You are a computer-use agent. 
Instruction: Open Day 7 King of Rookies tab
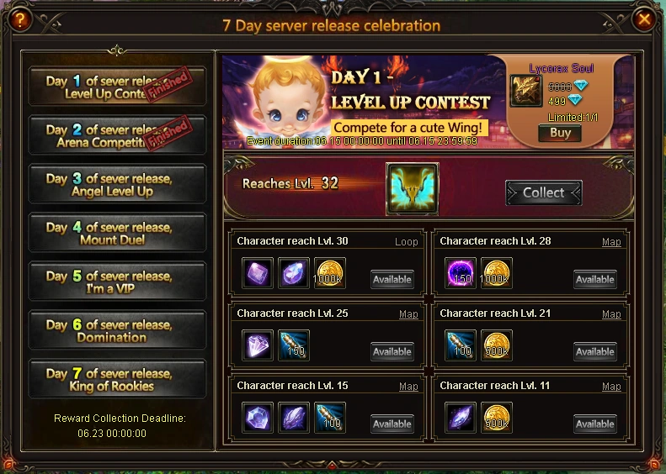click(x=117, y=380)
